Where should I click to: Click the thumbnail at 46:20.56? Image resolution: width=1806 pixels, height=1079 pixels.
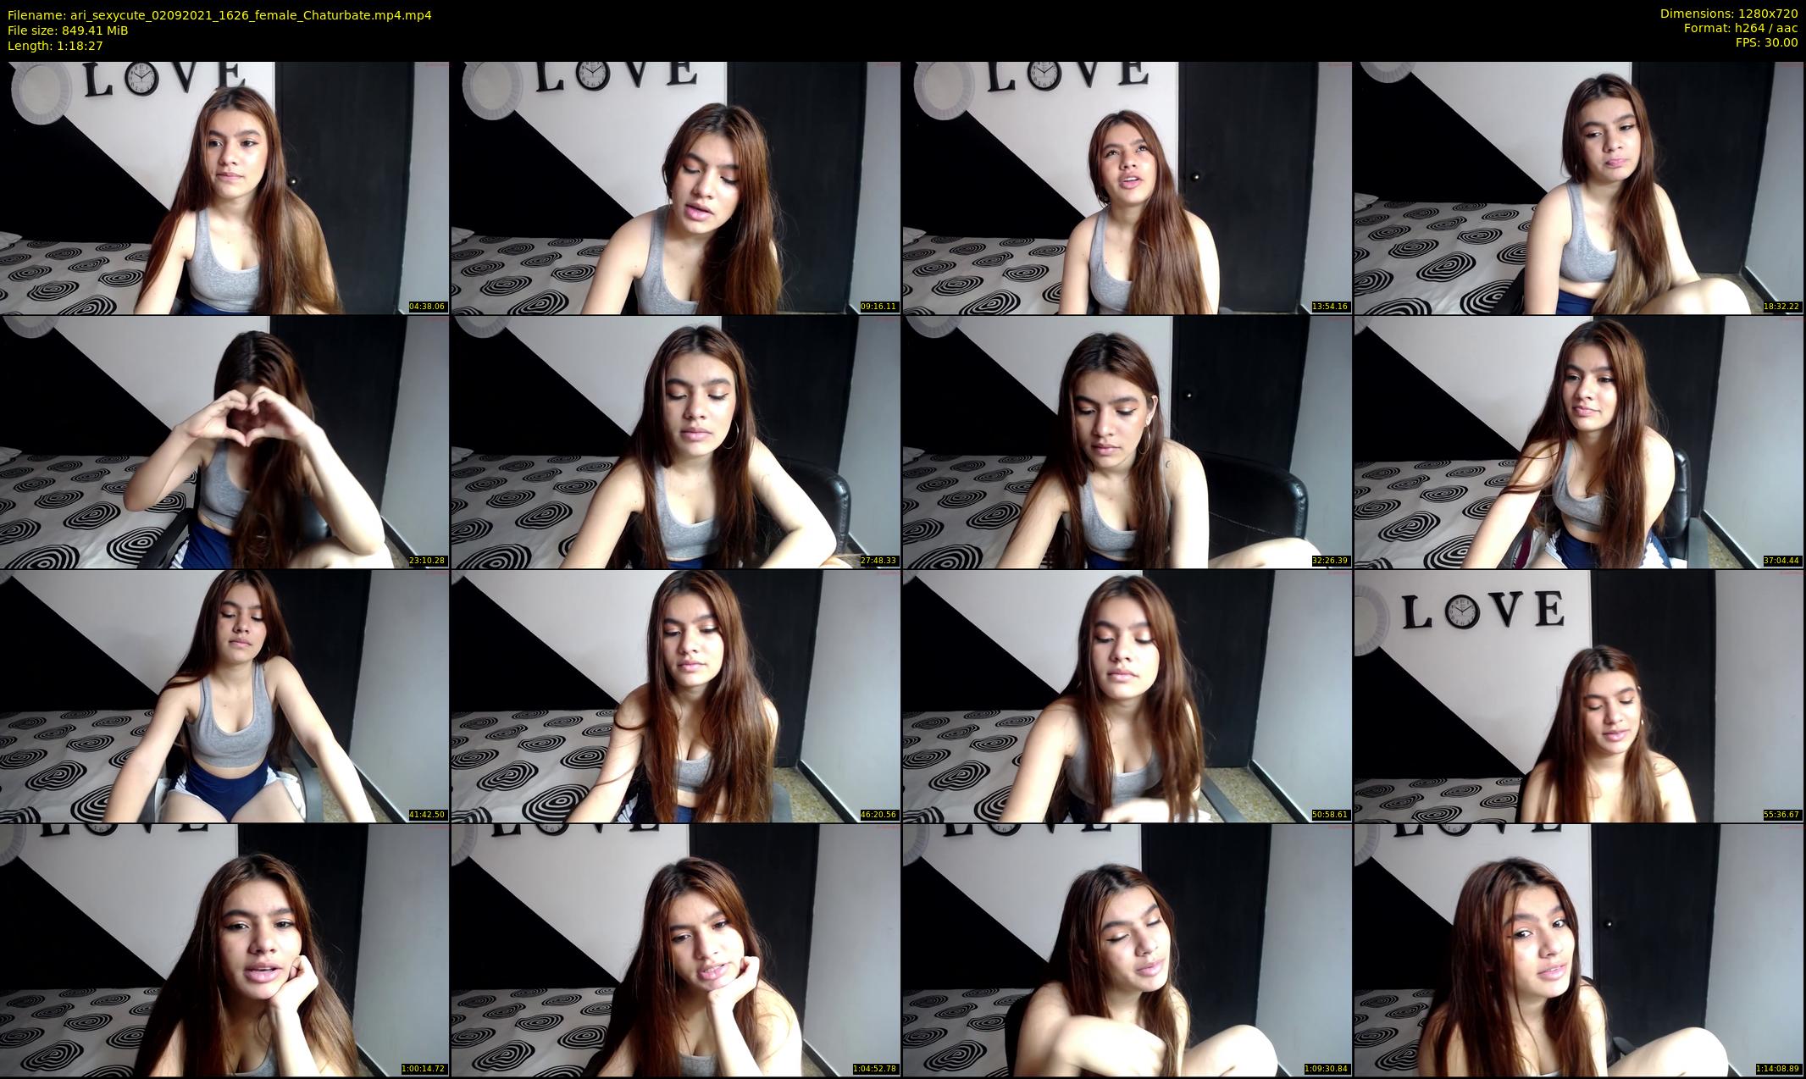tap(675, 696)
